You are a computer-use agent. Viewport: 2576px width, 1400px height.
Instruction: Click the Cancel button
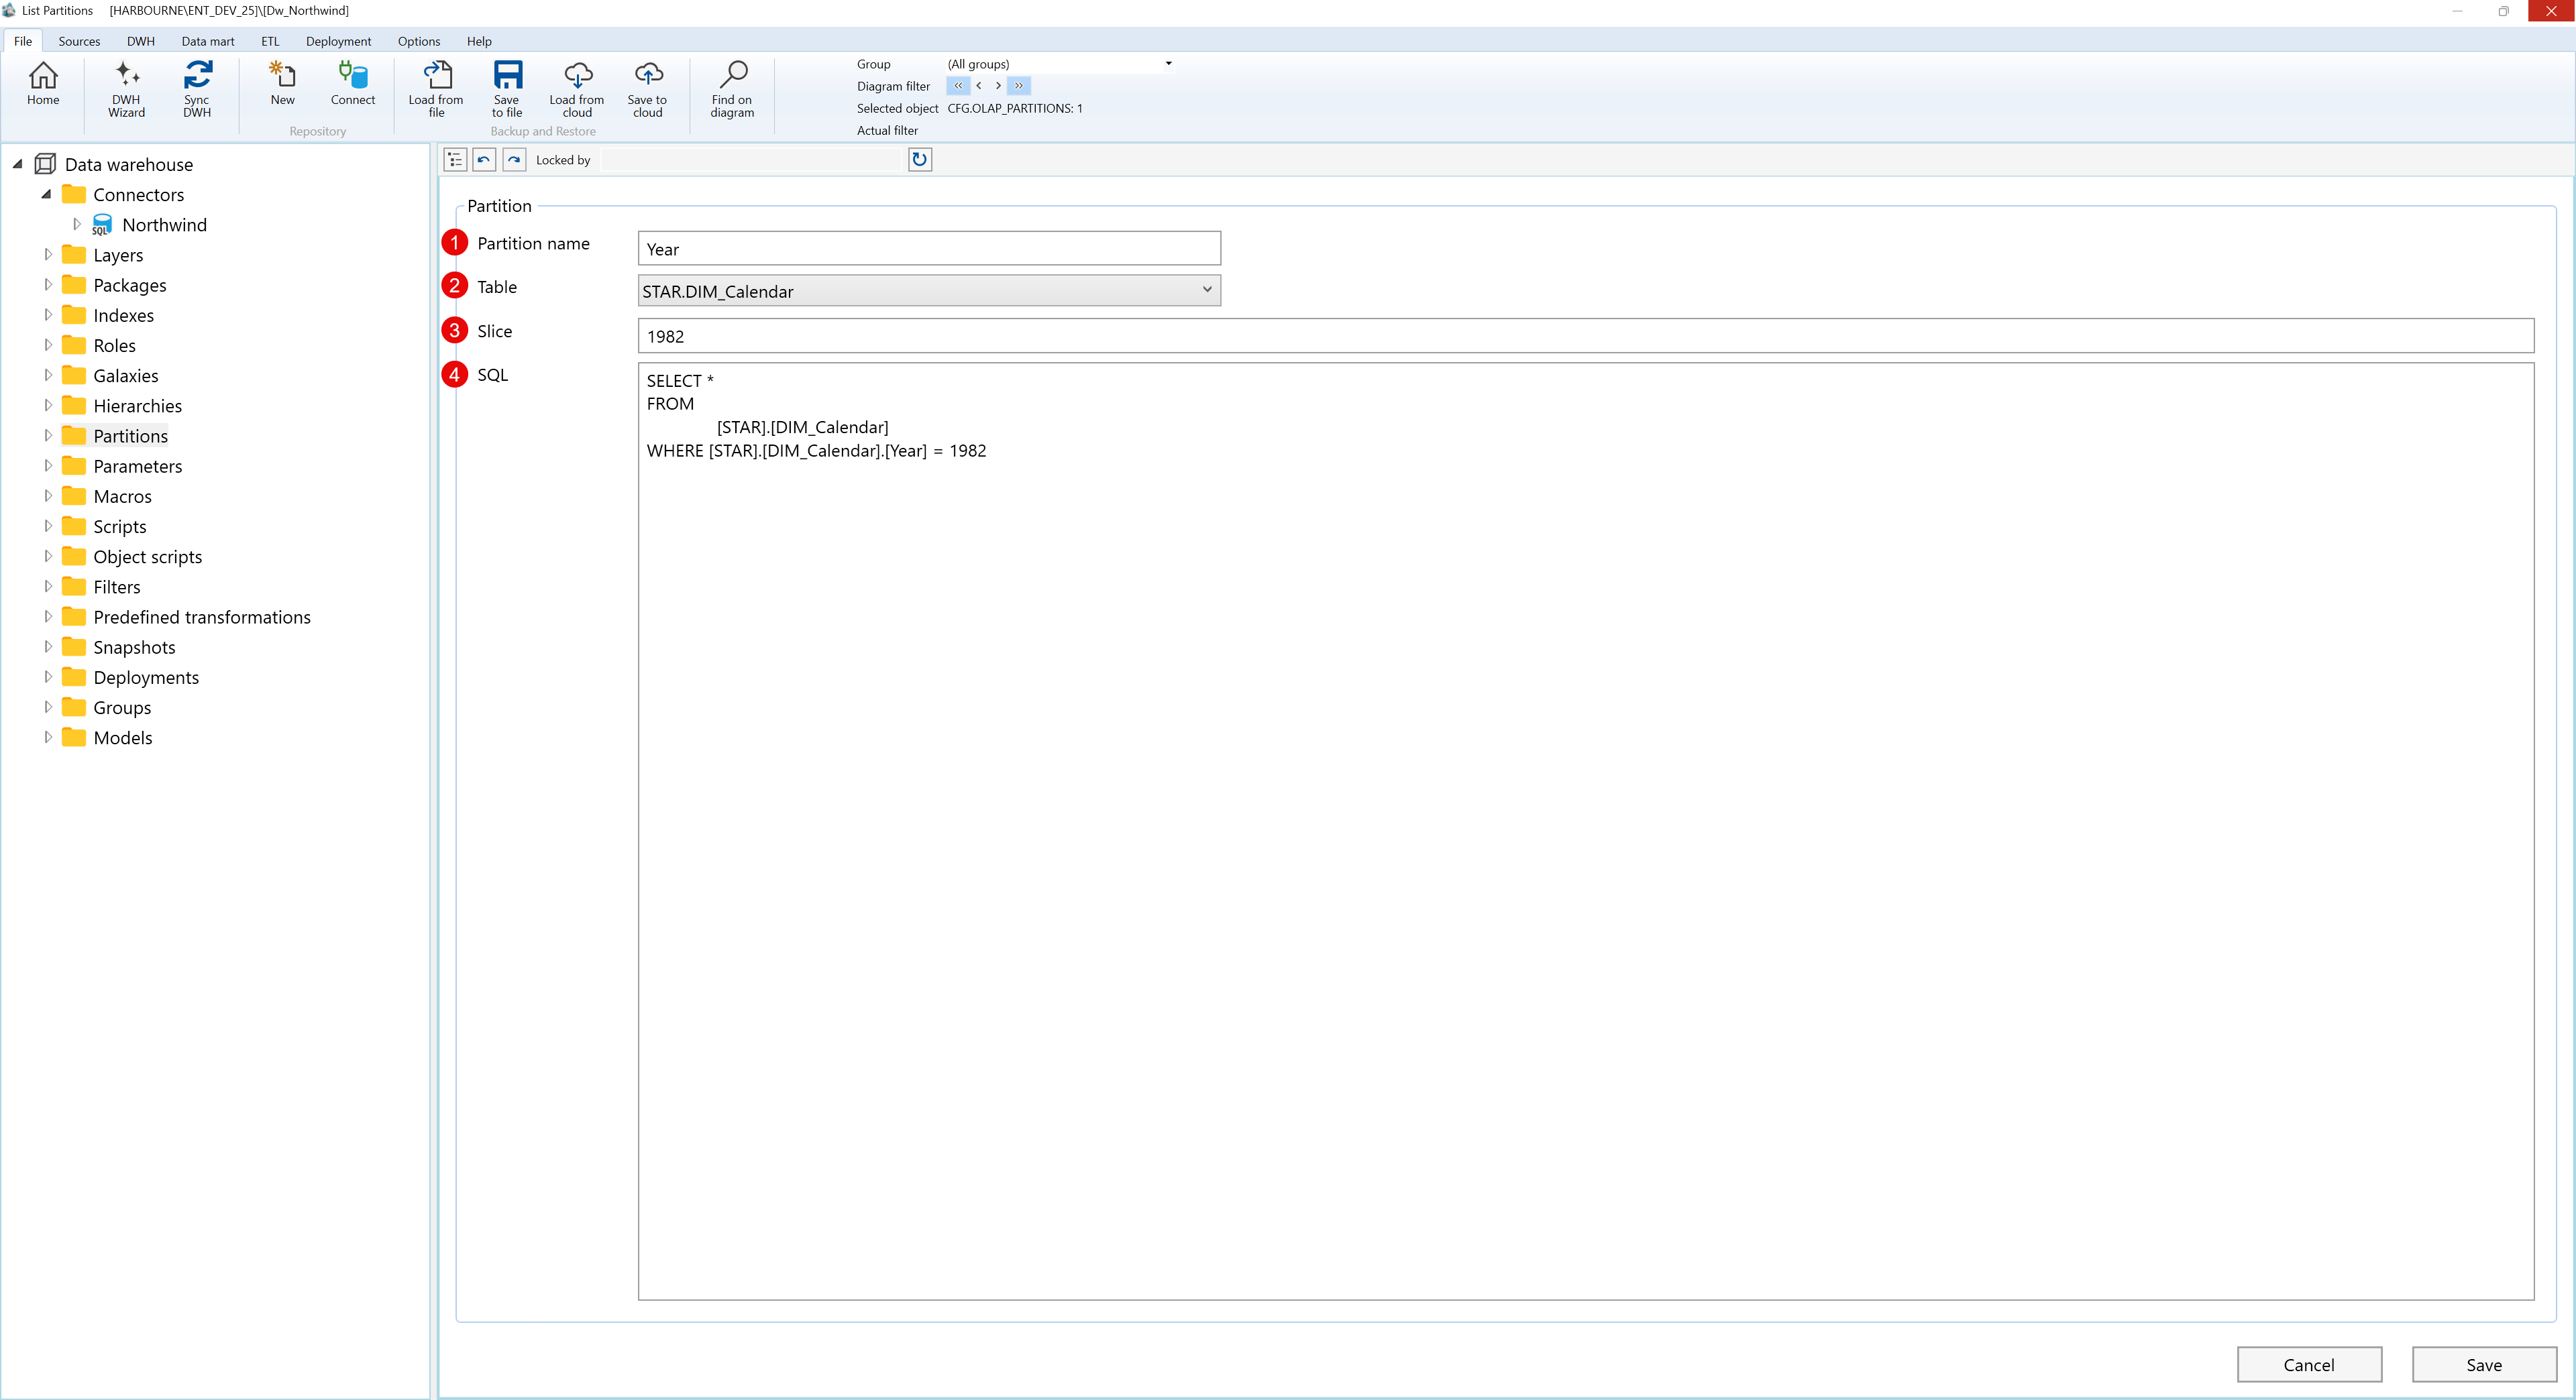pos(2309,1364)
